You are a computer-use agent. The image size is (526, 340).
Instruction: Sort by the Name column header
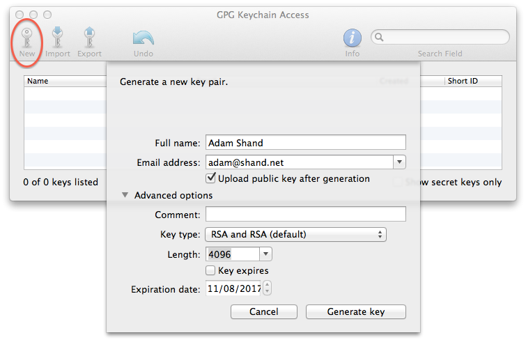click(x=65, y=81)
